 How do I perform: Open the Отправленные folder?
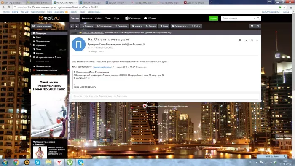tap(43, 41)
